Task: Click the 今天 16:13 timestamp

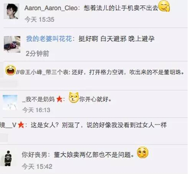Action: tap(36, 110)
